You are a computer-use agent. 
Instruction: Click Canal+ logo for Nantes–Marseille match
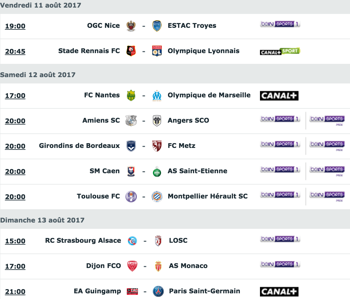click(279, 96)
